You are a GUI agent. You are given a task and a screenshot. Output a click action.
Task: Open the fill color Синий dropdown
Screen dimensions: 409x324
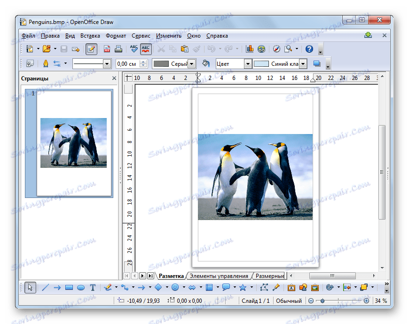tap(303, 63)
